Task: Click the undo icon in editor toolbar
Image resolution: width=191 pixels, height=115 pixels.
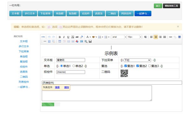Action: tap(49, 37)
